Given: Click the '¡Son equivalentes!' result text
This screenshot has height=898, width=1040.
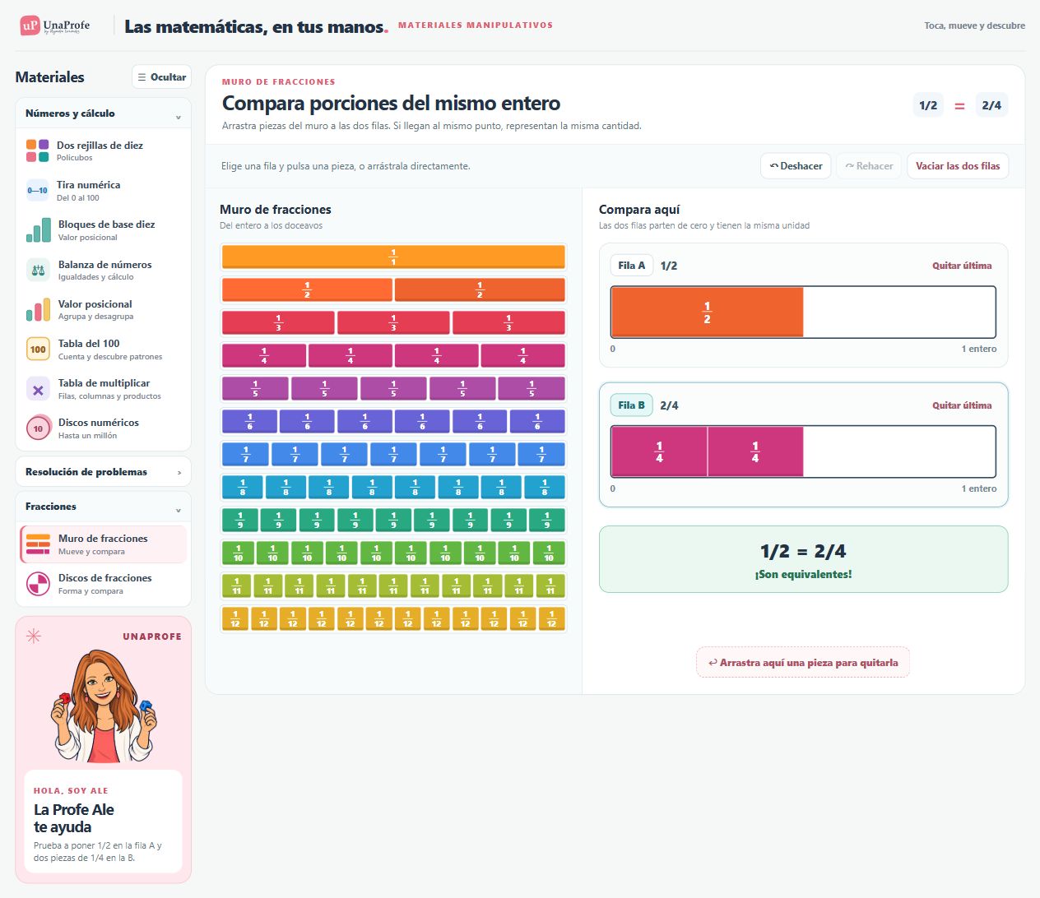Looking at the screenshot, I should coord(803,574).
